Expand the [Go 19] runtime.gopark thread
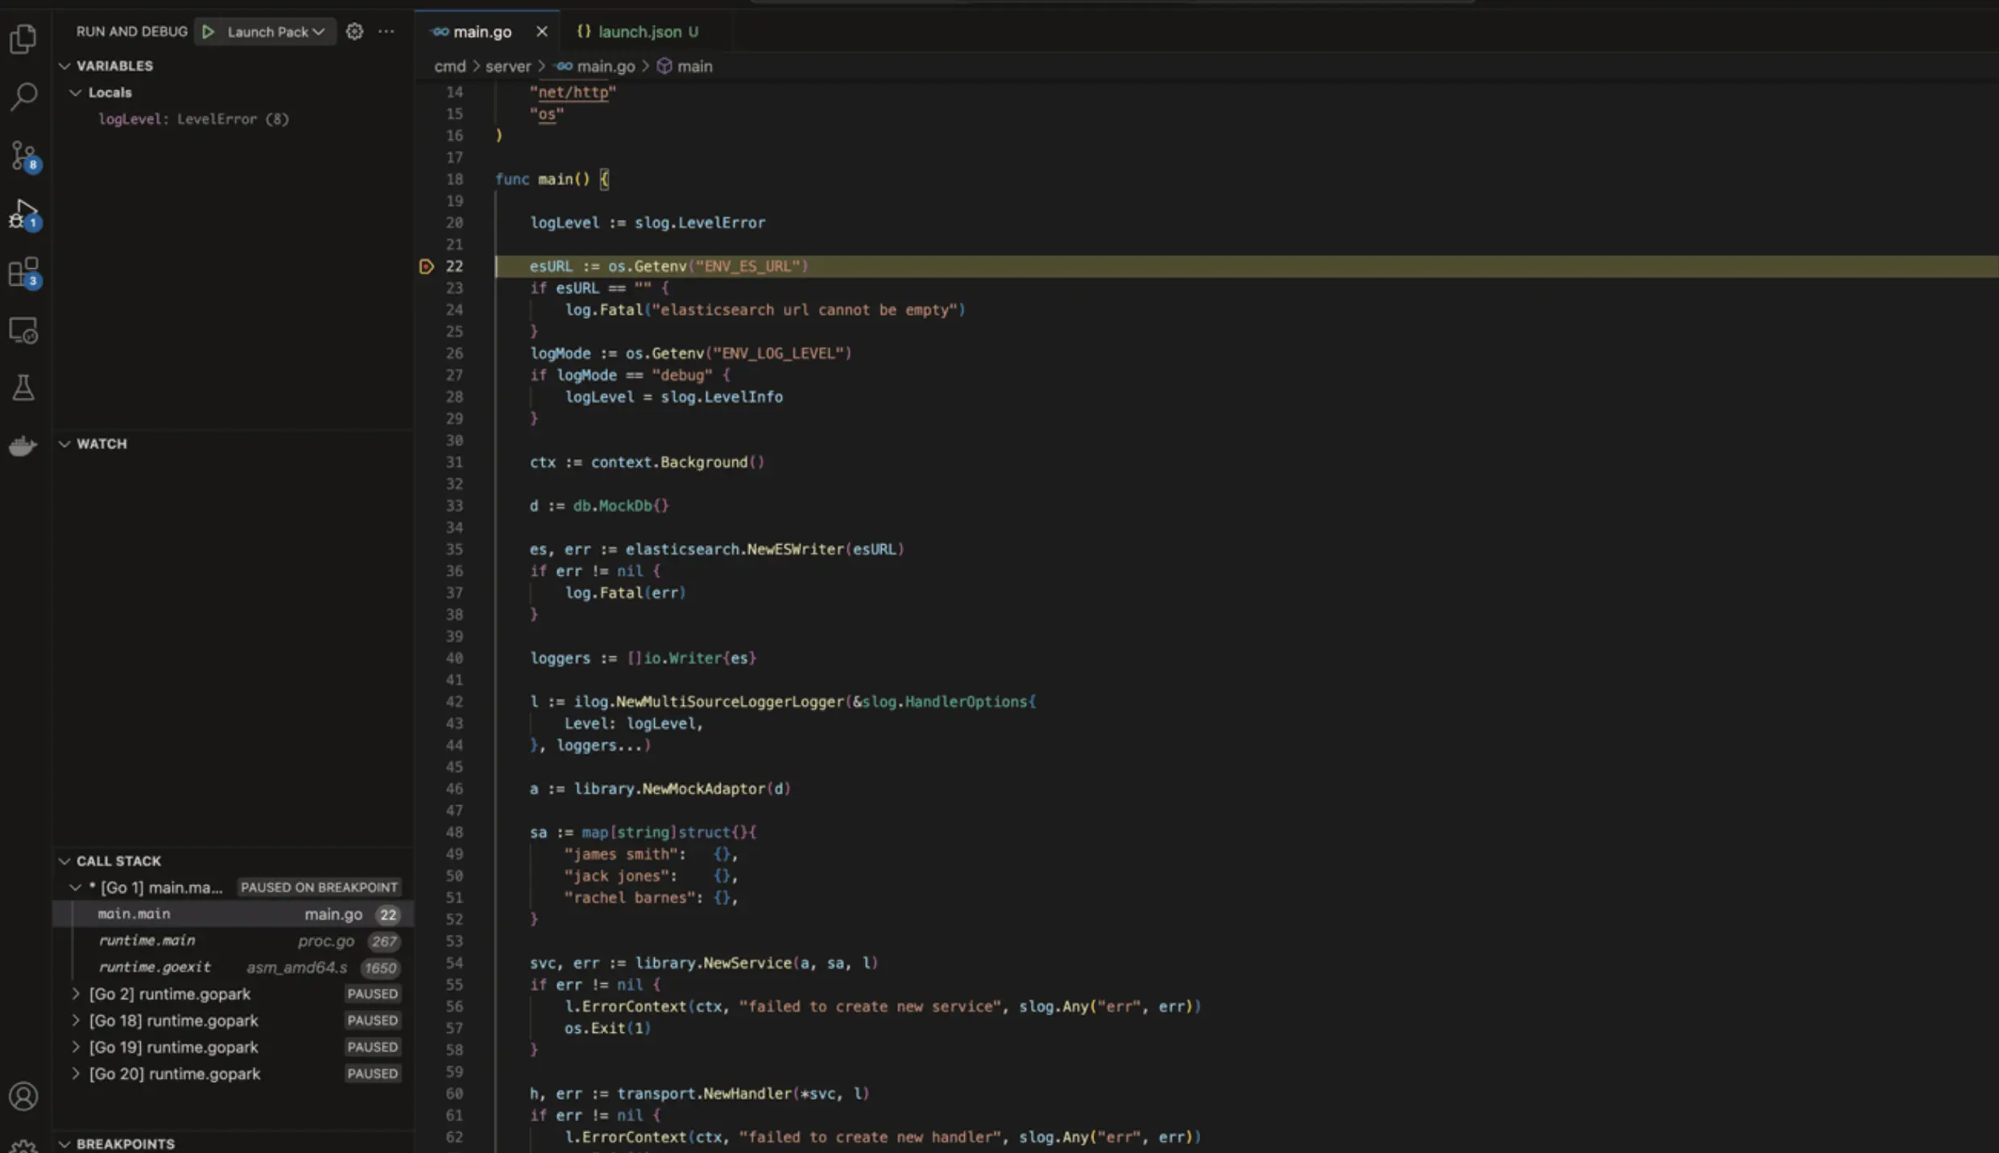 point(76,1047)
